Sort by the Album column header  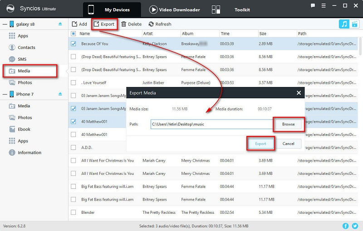[187, 34]
